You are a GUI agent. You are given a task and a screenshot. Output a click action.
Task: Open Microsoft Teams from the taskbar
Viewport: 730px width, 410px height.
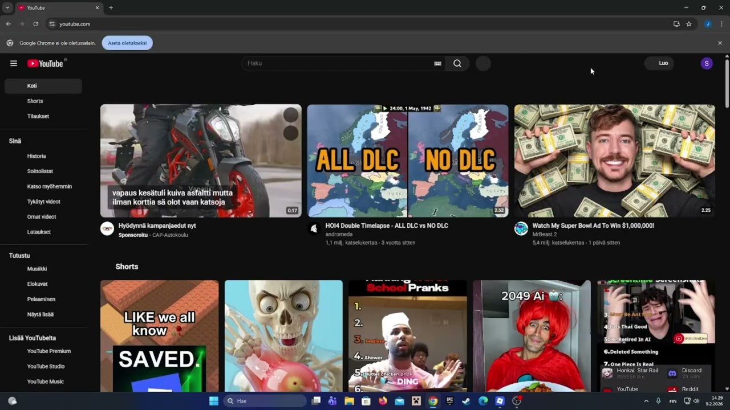click(x=332, y=401)
